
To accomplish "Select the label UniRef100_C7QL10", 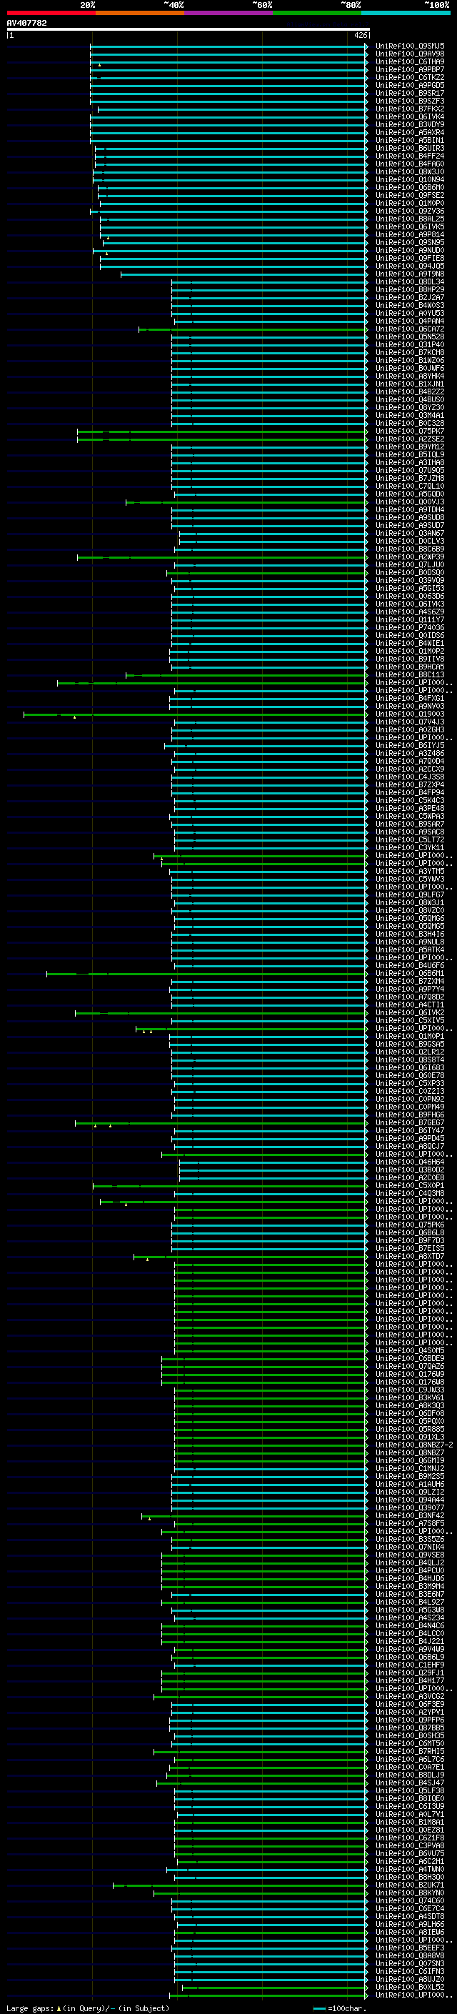I will (x=409, y=487).
